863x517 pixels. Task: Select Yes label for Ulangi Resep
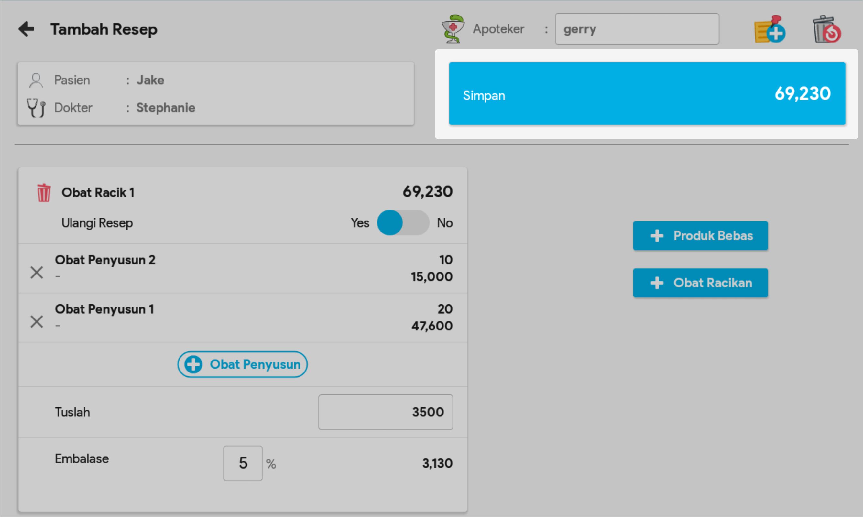(x=360, y=223)
